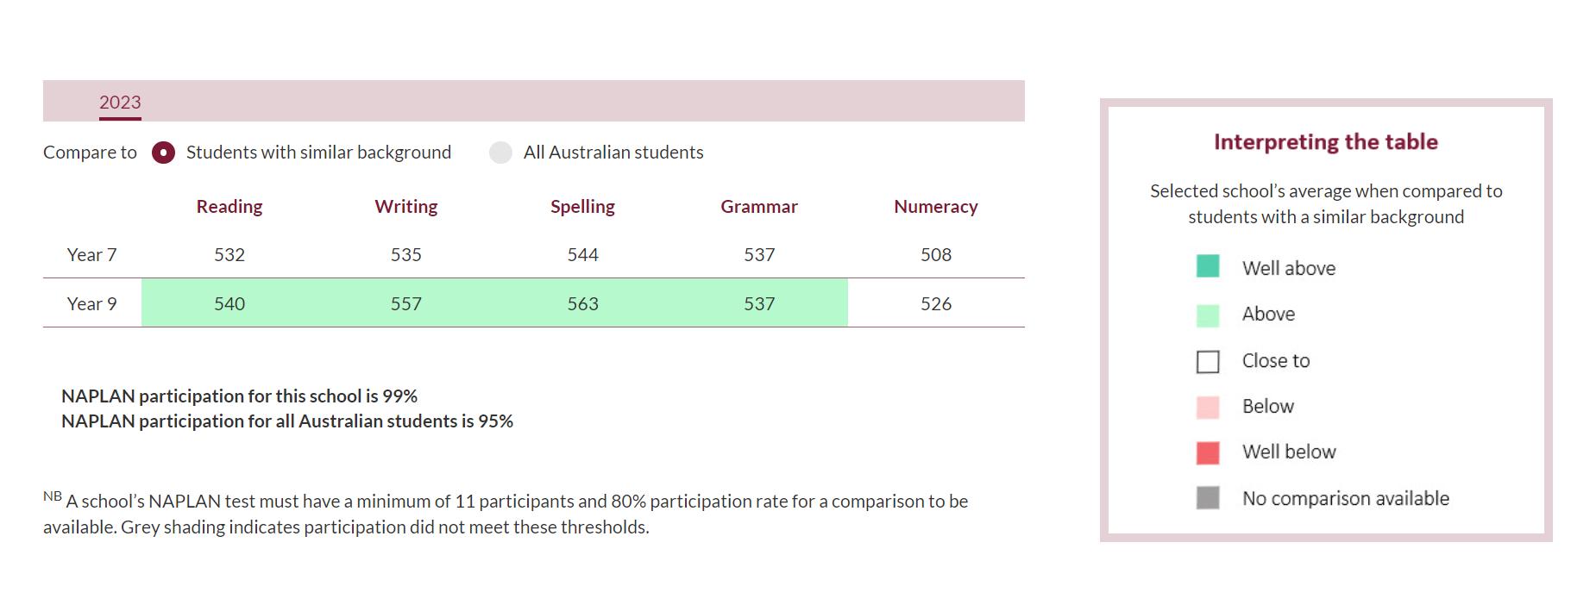Click Year 9 Reading score 540
1571x611 pixels.
pos(229,303)
